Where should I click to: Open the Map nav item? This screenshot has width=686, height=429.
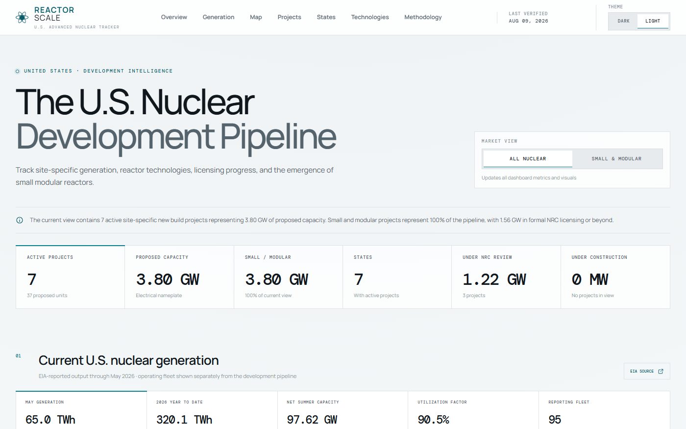click(256, 17)
